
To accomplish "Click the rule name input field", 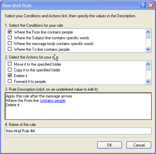I will coord(78,131).
